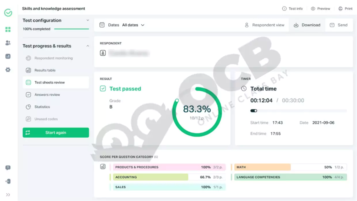Click the total time progress bar
This screenshot has width=357, height=201.
pyautogui.click(x=298, y=111)
